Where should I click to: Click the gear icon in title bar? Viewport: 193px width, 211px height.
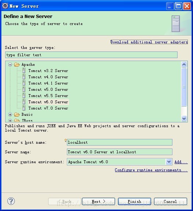click(5, 6)
